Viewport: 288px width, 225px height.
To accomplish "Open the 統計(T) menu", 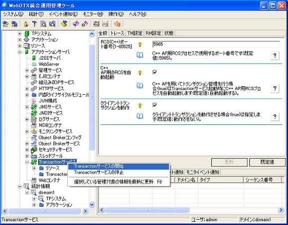I will tap(36, 14).
